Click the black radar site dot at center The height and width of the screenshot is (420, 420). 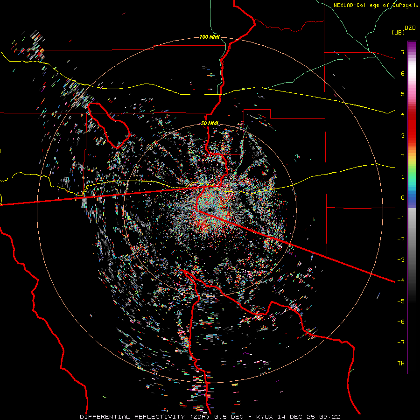click(x=210, y=210)
